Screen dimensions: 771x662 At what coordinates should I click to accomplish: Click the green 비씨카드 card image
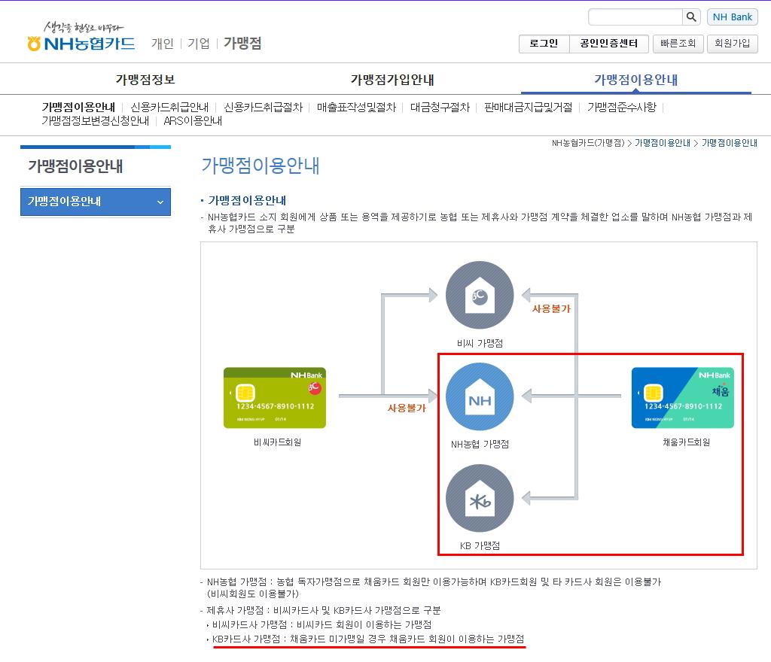click(x=275, y=398)
